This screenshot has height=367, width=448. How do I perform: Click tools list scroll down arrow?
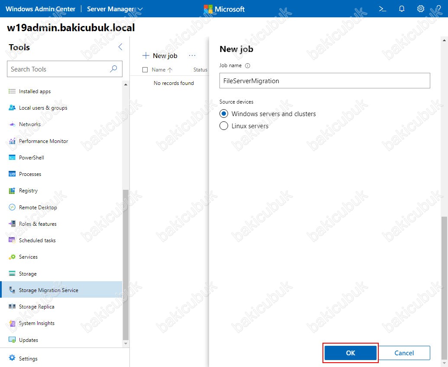(126, 344)
